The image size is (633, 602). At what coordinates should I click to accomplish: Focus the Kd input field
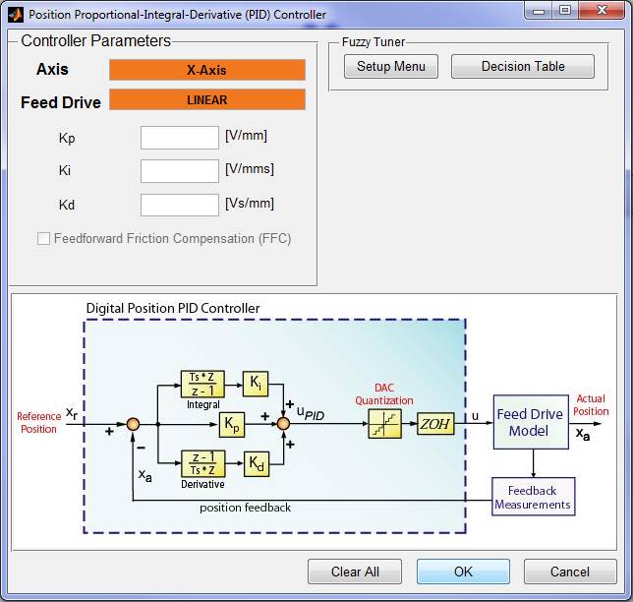point(180,205)
